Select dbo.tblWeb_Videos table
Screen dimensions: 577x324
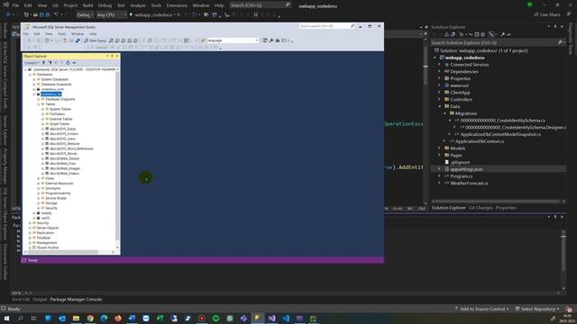click(64, 174)
